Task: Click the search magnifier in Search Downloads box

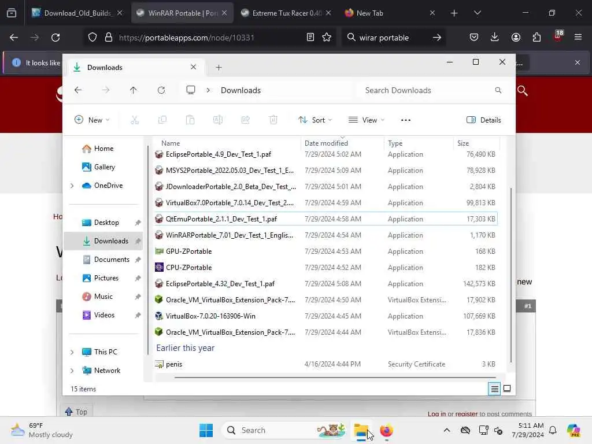Action: (498, 90)
